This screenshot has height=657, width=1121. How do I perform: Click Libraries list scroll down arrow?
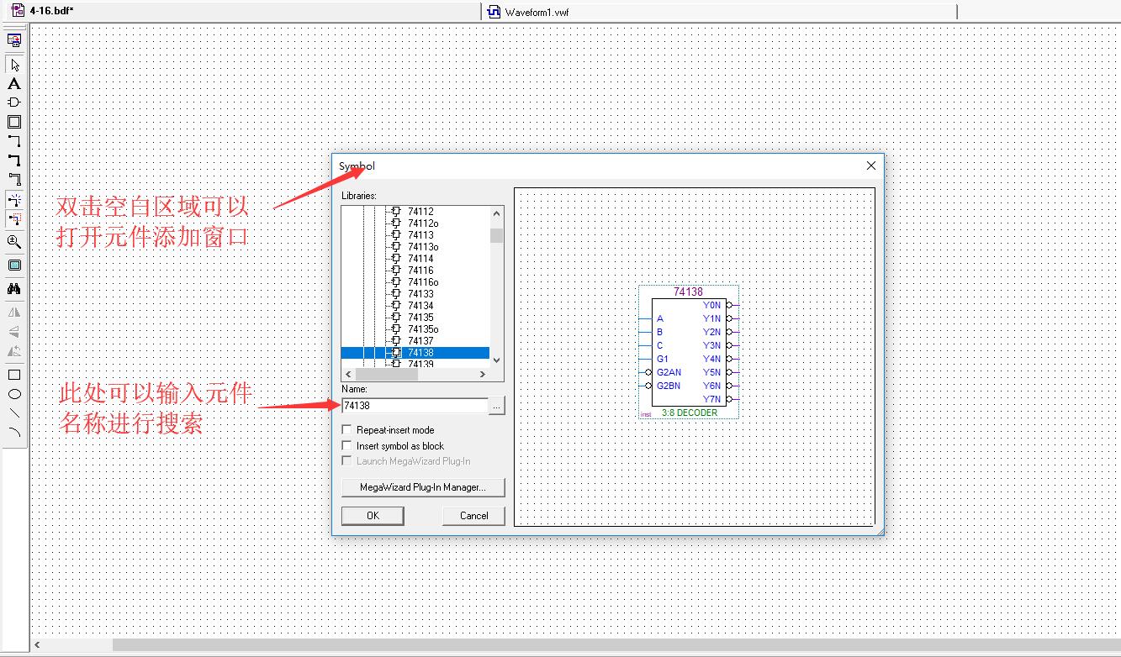point(496,360)
